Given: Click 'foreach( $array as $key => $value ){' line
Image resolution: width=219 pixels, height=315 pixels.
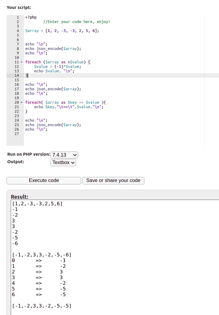Looking at the screenshot, I should (x=66, y=103).
